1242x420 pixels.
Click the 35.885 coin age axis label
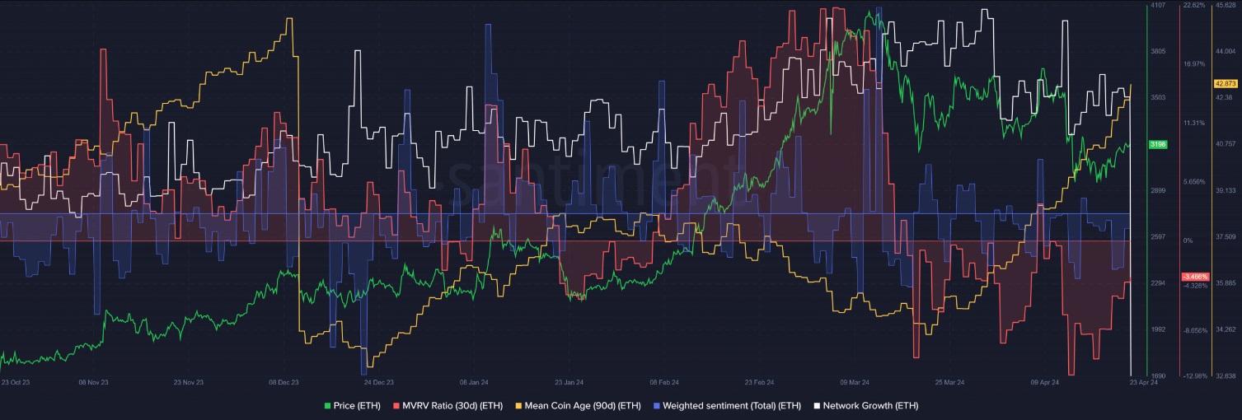1226,282
